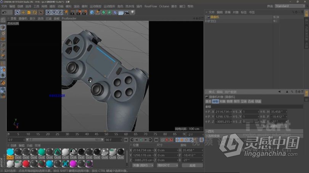Open the 绝对尺寸 size mode dropdown
The height and width of the screenshot is (173, 309).
click(167, 165)
